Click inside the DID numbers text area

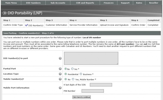pyautogui.click(x=91, y=58)
